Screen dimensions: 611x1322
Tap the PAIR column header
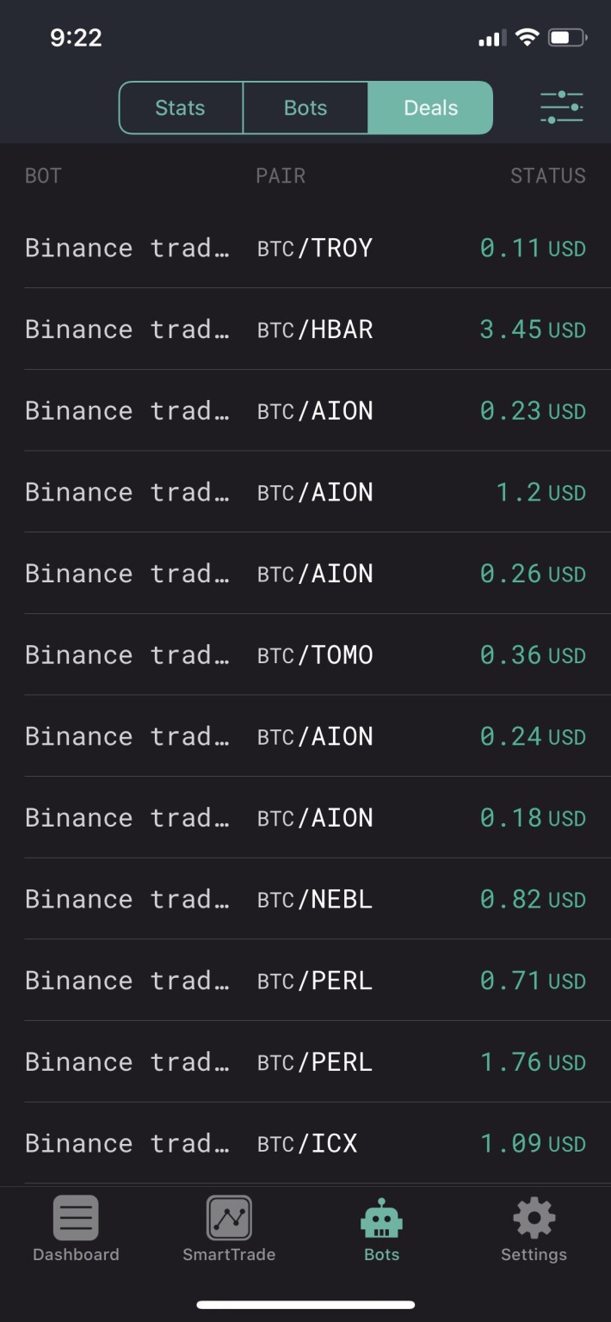click(x=281, y=175)
